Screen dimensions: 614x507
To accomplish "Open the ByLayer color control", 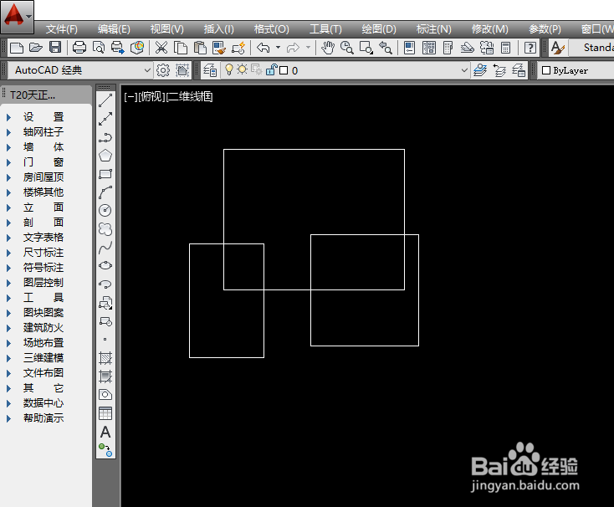I will click(x=576, y=70).
